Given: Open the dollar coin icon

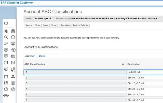Looking at the screenshot, I should tap(6, 50).
